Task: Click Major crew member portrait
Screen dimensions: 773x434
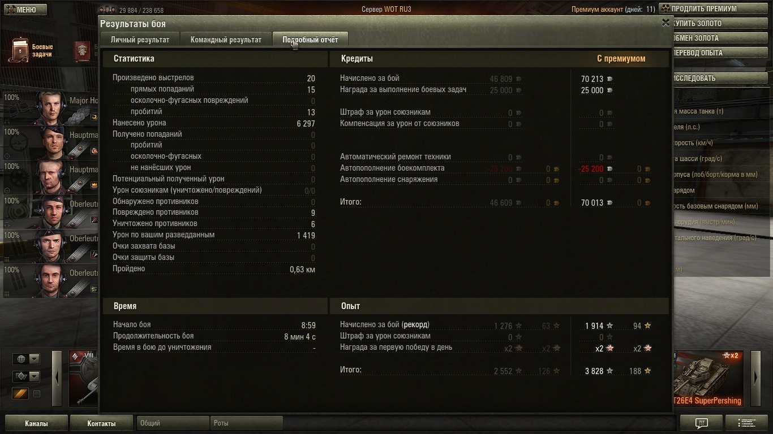Action: pos(52,107)
